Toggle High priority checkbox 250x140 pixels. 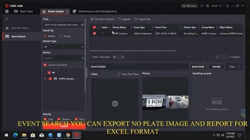click(45, 119)
